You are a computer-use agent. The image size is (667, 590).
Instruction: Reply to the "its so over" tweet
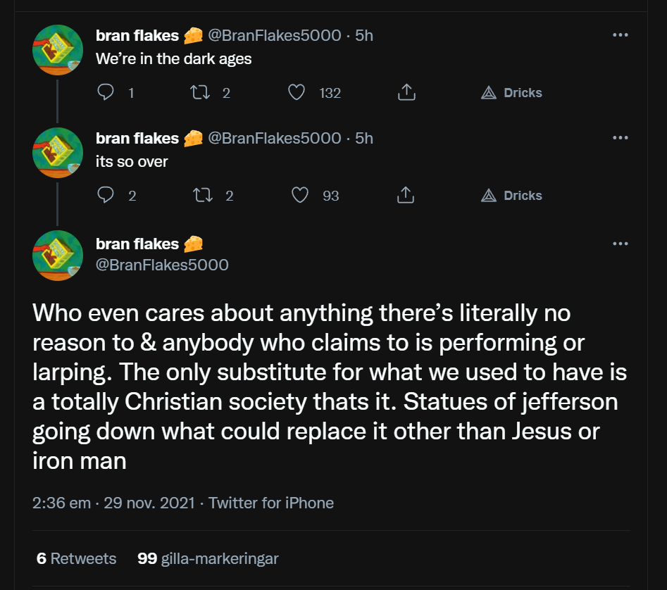pos(105,195)
